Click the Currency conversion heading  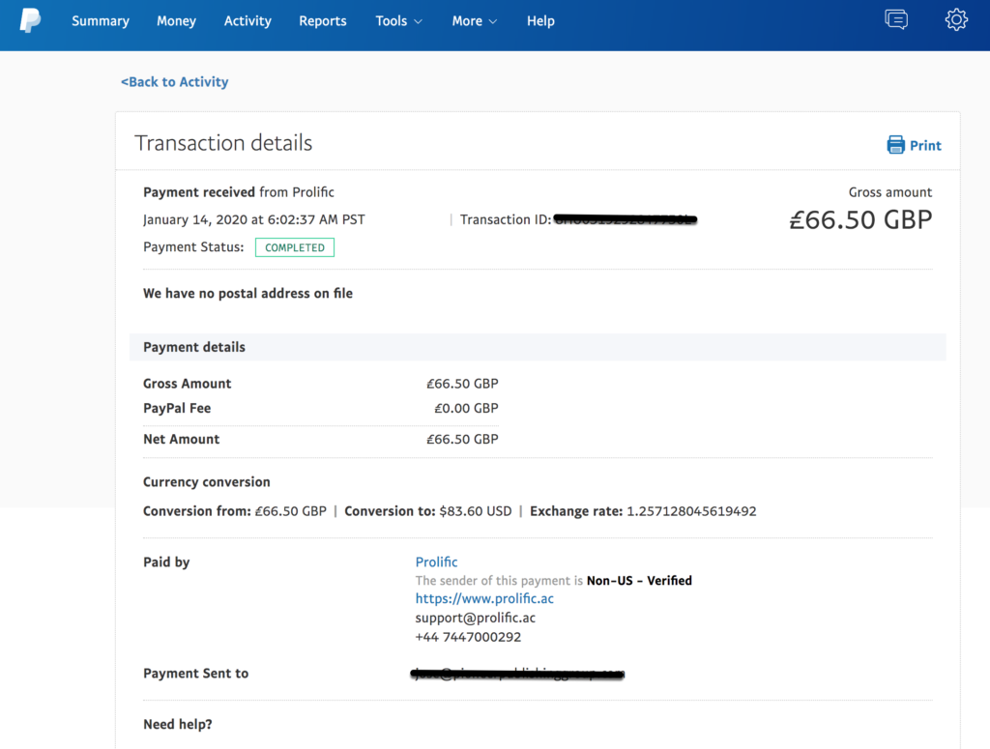click(207, 482)
